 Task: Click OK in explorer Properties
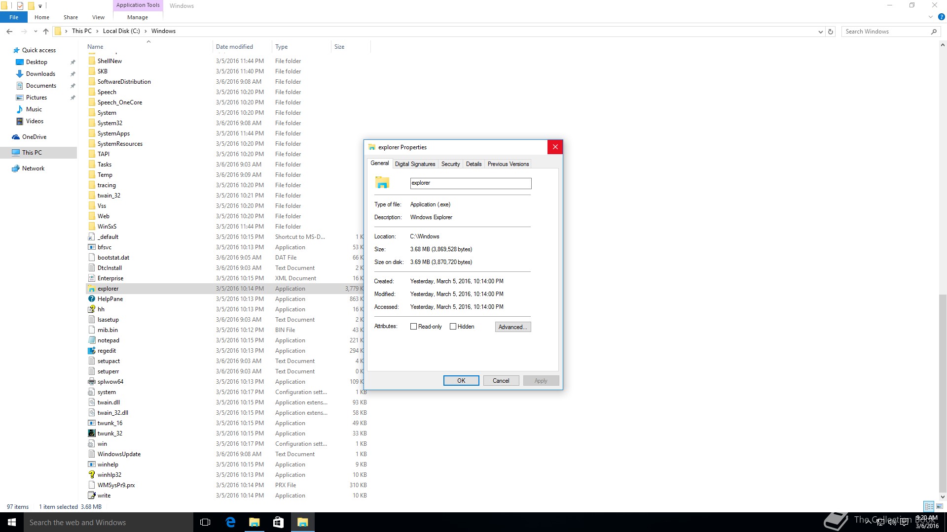click(x=461, y=381)
